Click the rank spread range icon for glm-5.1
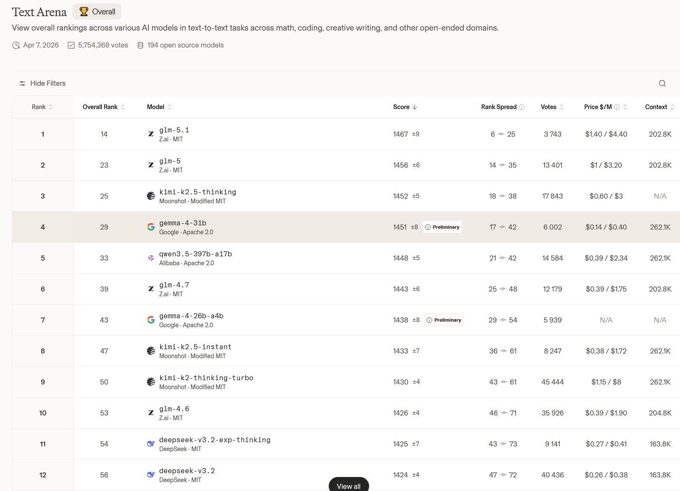This screenshot has height=491, width=680. (x=501, y=134)
